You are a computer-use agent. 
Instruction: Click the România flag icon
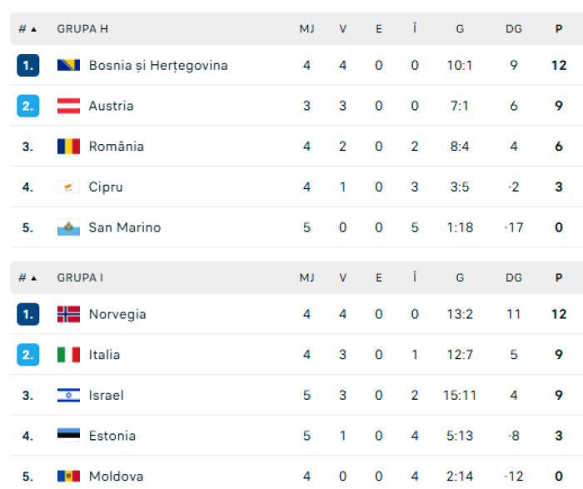click(x=68, y=147)
